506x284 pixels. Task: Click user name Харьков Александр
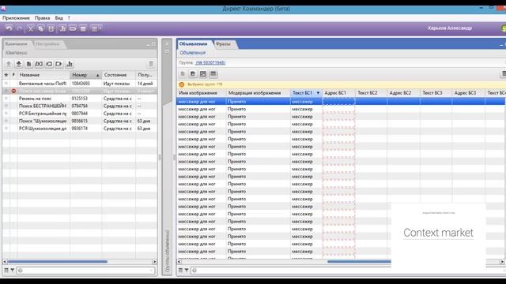(450, 28)
